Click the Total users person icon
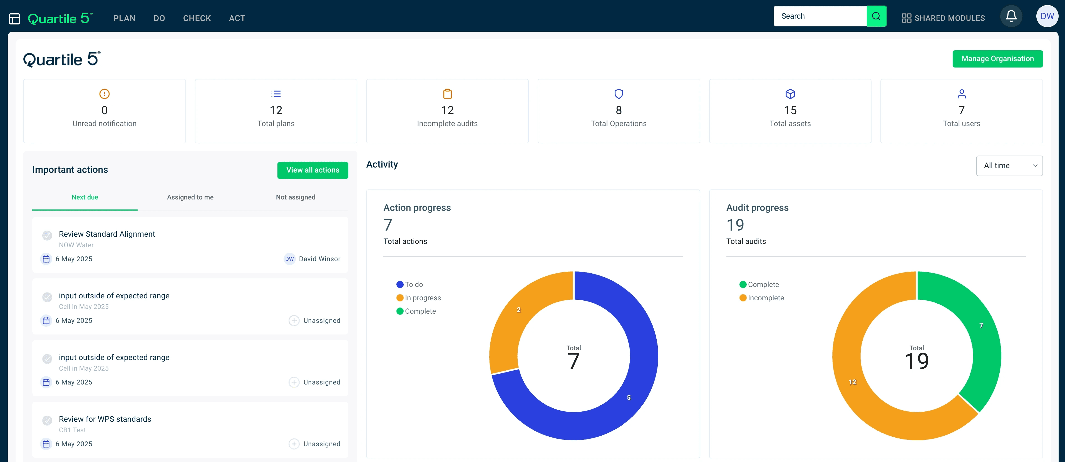1065x462 pixels. pos(961,94)
